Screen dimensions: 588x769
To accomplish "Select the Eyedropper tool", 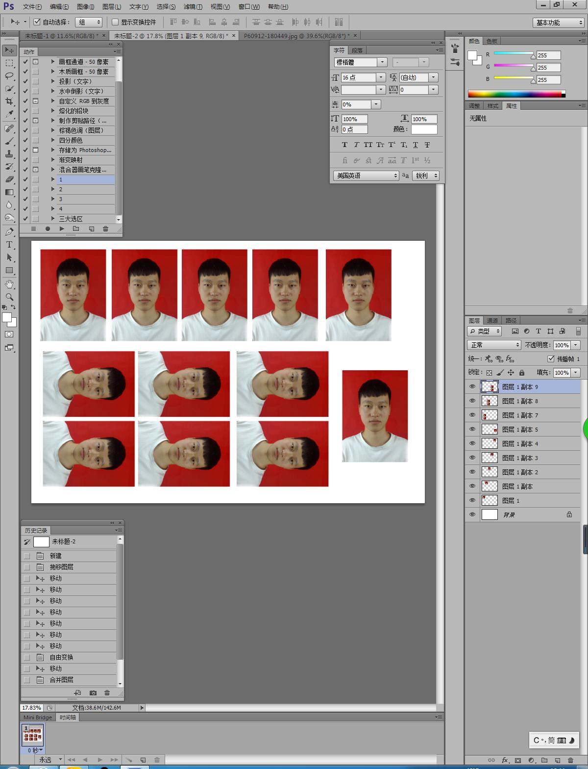I will (x=9, y=114).
